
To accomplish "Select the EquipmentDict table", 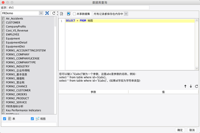I will (15, 47).
